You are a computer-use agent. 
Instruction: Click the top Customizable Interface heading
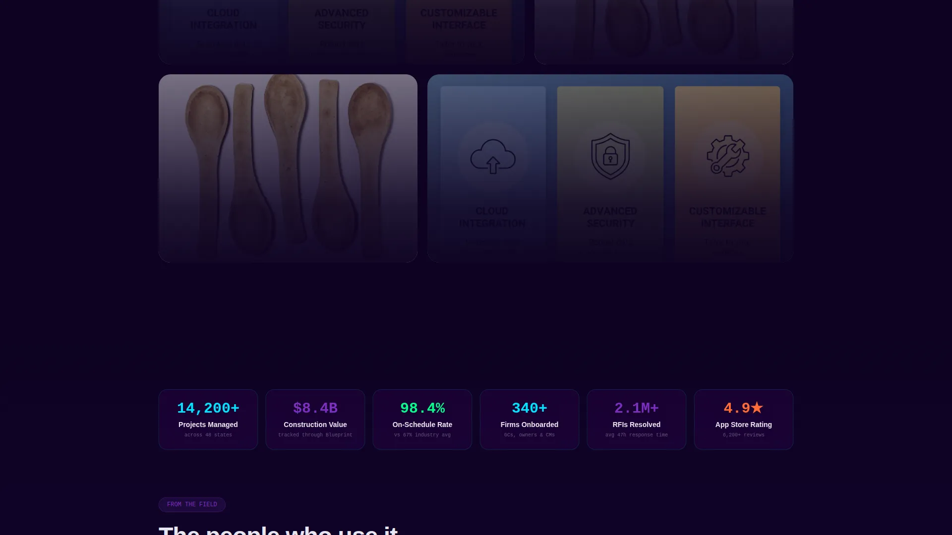pos(459,19)
